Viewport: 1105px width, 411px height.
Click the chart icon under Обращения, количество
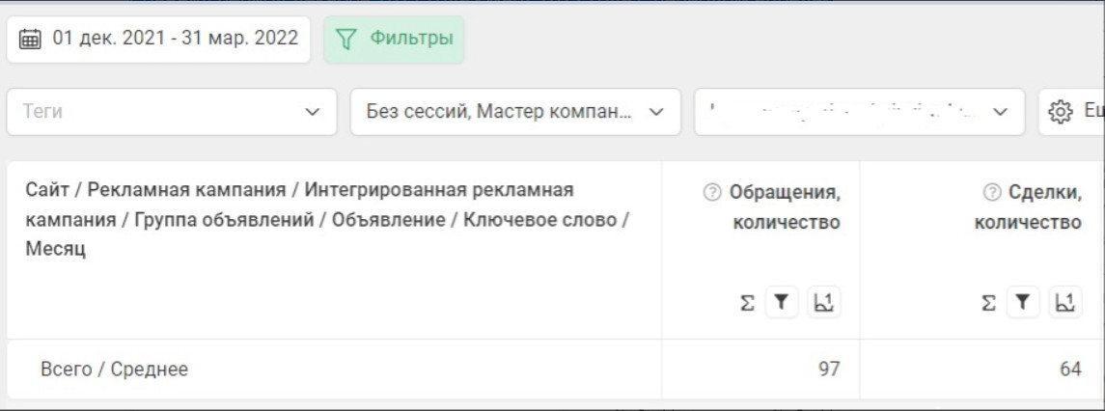pos(823,303)
